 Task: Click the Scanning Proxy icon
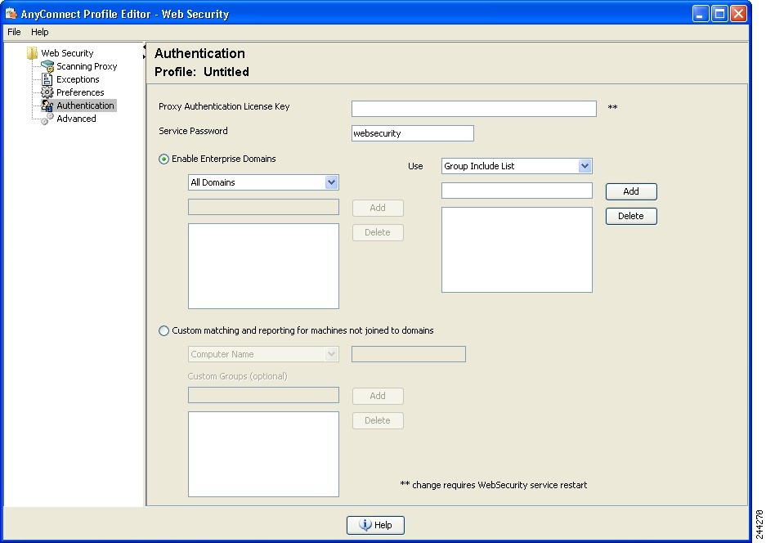47,66
